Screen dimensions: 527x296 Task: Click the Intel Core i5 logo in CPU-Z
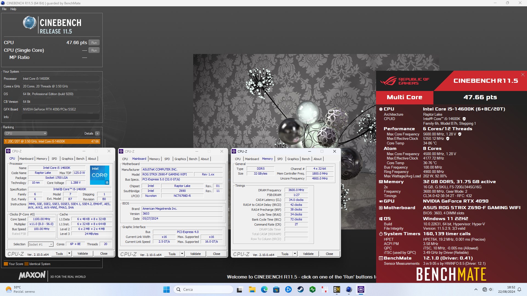coord(100,175)
